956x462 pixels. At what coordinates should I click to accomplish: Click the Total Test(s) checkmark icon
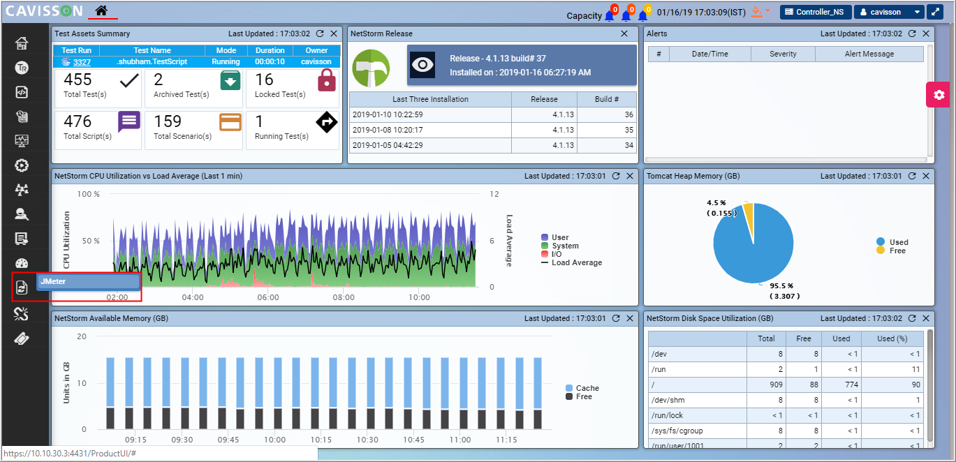coord(130,81)
